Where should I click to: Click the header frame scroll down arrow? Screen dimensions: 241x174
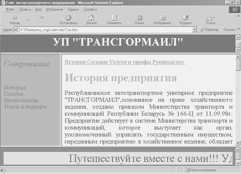(238, 50)
